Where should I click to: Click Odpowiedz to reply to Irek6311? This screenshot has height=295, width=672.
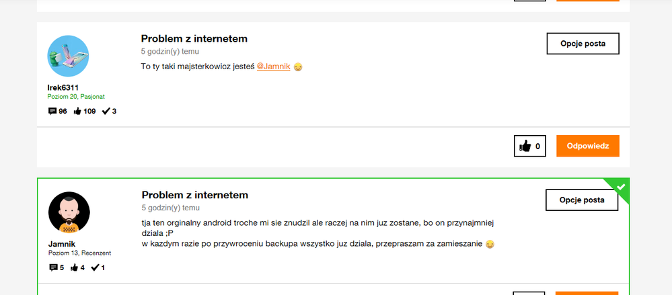tap(587, 146)
